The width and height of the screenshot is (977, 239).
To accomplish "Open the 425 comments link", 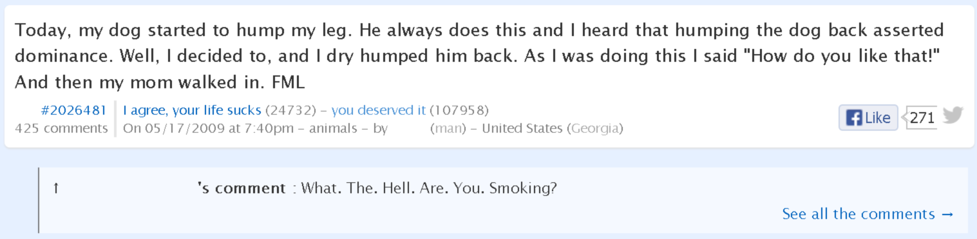I will [x=61, y=128].
